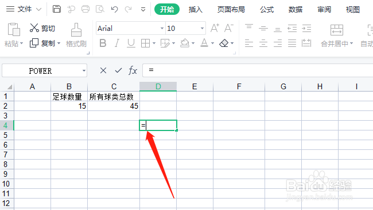Click the Redo arrow
Viewport: 373px width, 210px height.
pyautogui.click(x=129, y=9)
